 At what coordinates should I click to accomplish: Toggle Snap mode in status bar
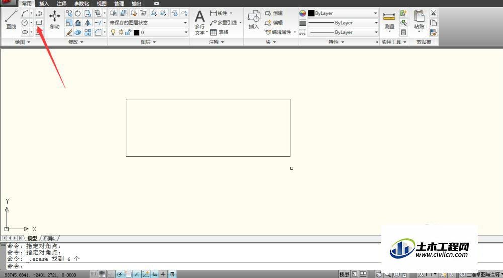(x=93, y=274)
